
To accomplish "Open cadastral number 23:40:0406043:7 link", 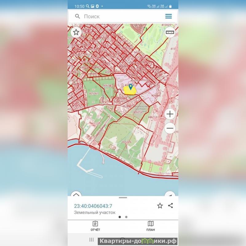I will pos(93,206).
